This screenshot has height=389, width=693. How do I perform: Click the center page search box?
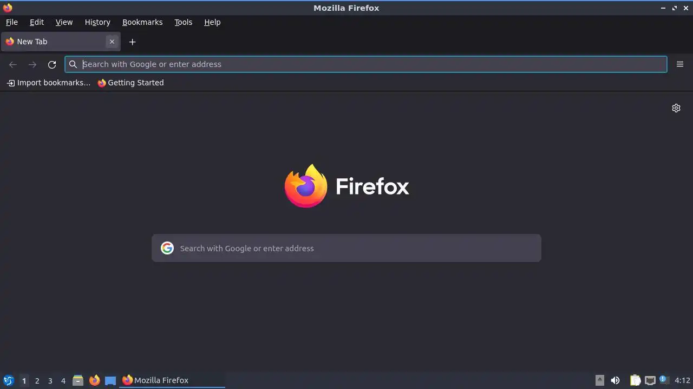346,248
